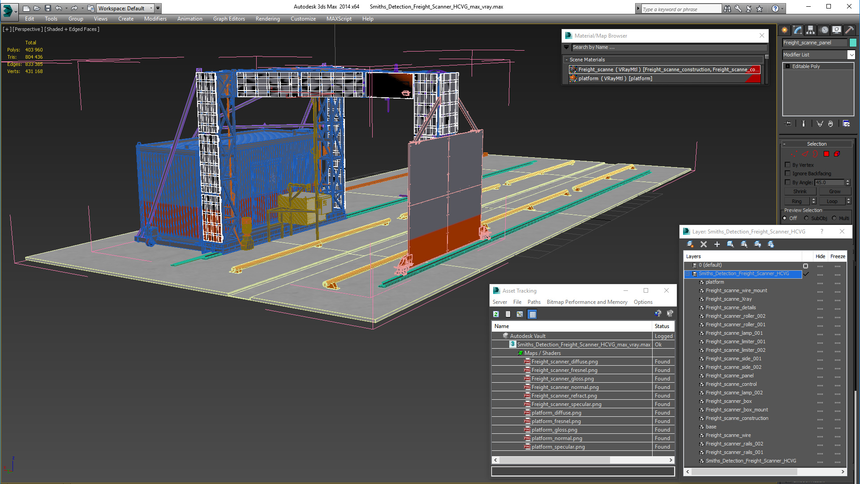Enable By Angle checkbox
The width and height of the screenshot is (860, 484).
788,182
